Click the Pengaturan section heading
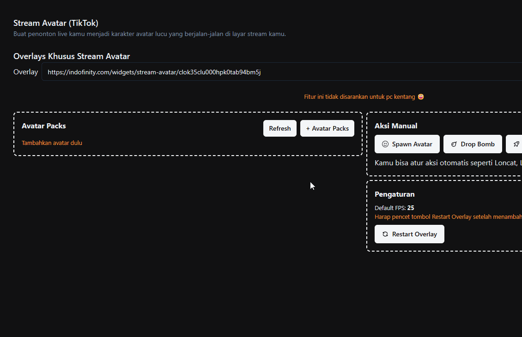This screenshot has width=522, height=337. point(395,194)
